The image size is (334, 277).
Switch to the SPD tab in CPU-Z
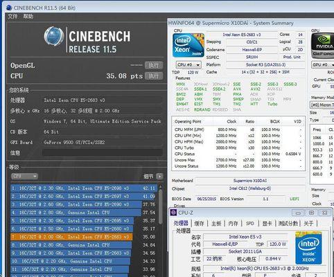(x=249, y=224)
